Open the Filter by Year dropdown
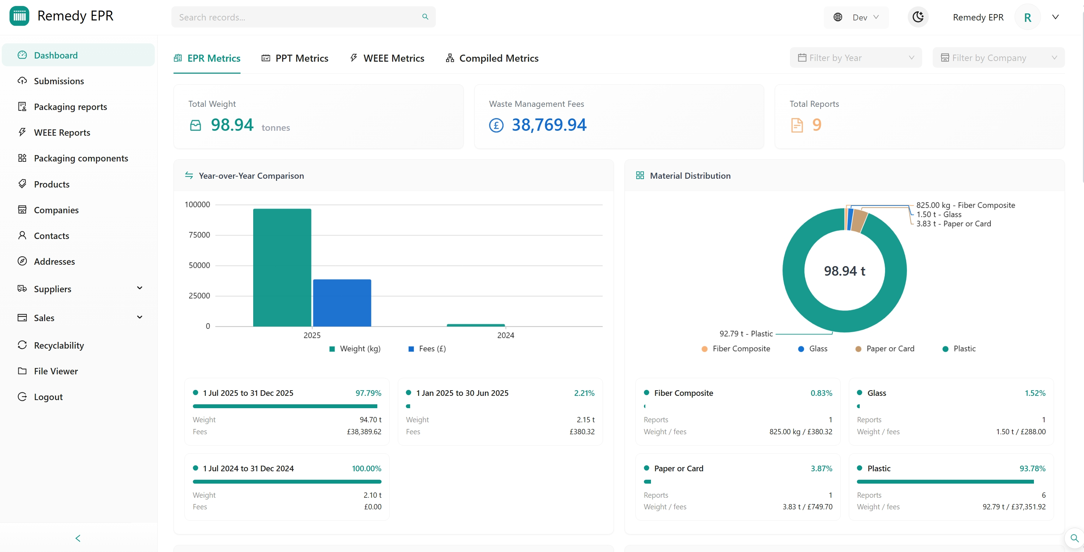The height and width of the screenshot is (552, 1084). pyautogui.click(x=855, y=58)
